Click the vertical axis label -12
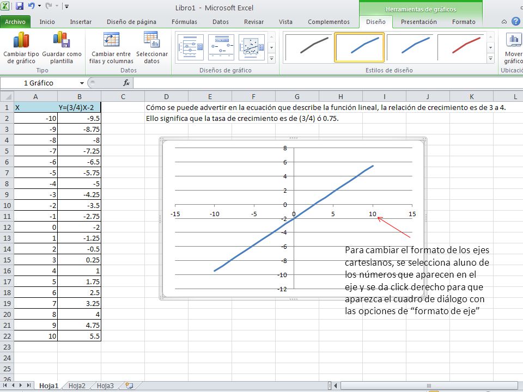This screenshot has width=523, height=392. click(x=282, y=289)
